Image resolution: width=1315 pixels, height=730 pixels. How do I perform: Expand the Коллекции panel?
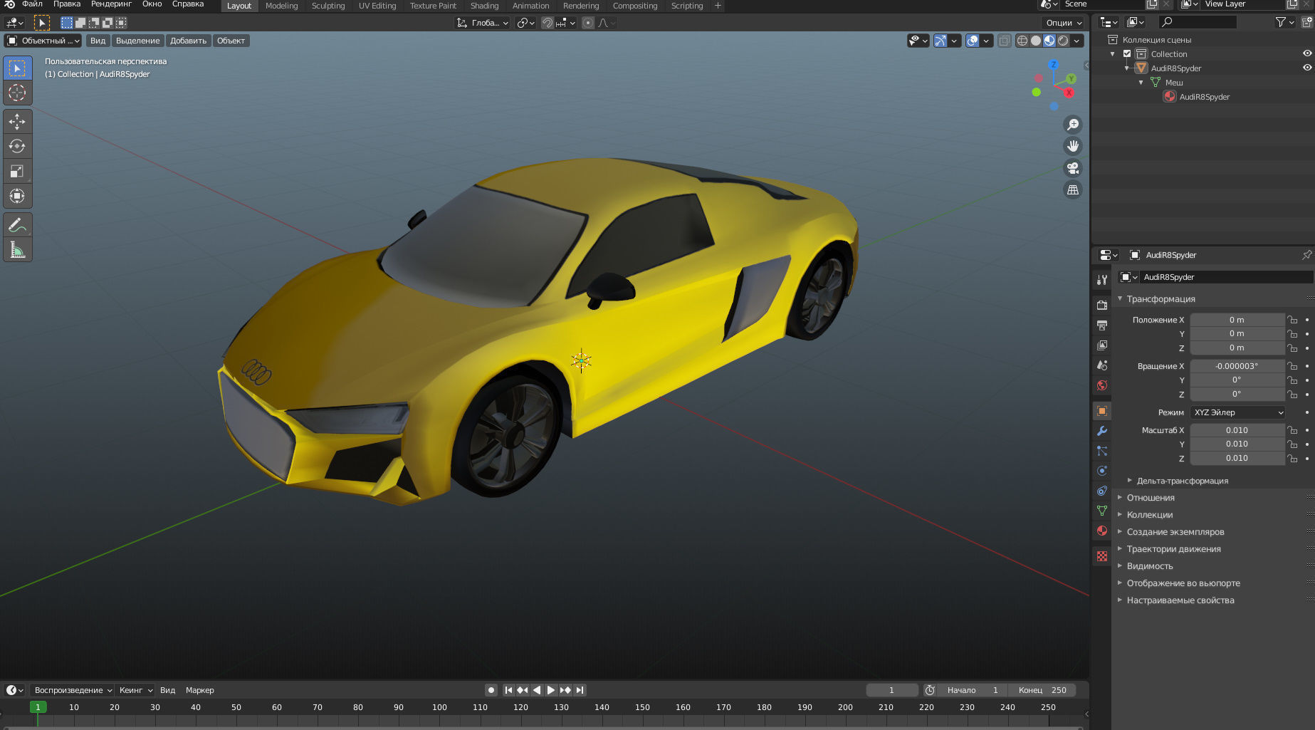coord(1149,515)
